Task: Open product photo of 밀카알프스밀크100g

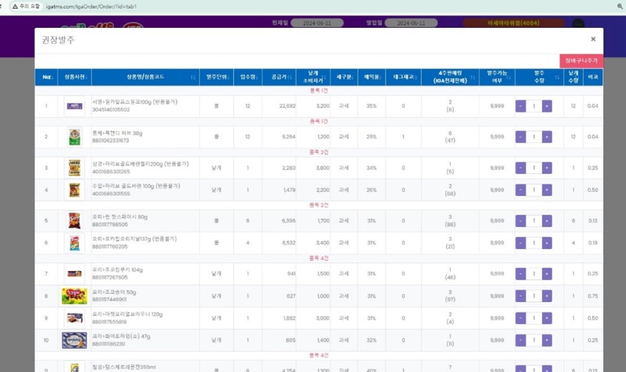Action: 75,106
